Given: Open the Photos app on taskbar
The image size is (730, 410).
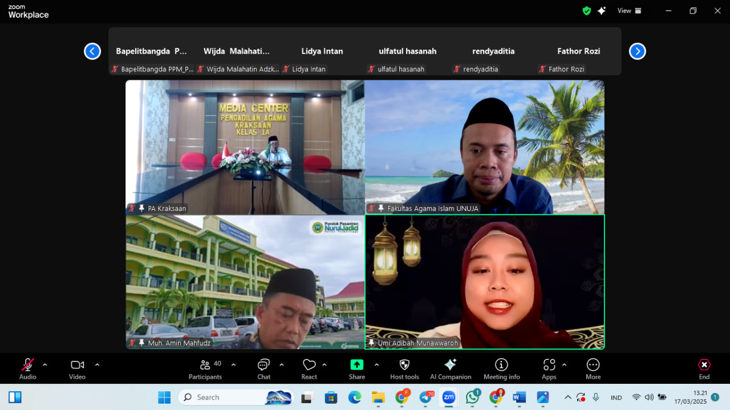Looking at the screenshot, I should 542,397.
